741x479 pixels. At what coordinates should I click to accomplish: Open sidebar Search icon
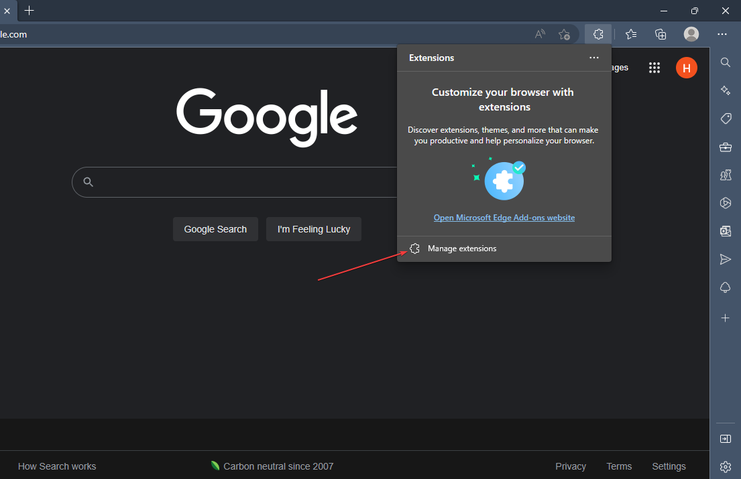click(726, 62)
